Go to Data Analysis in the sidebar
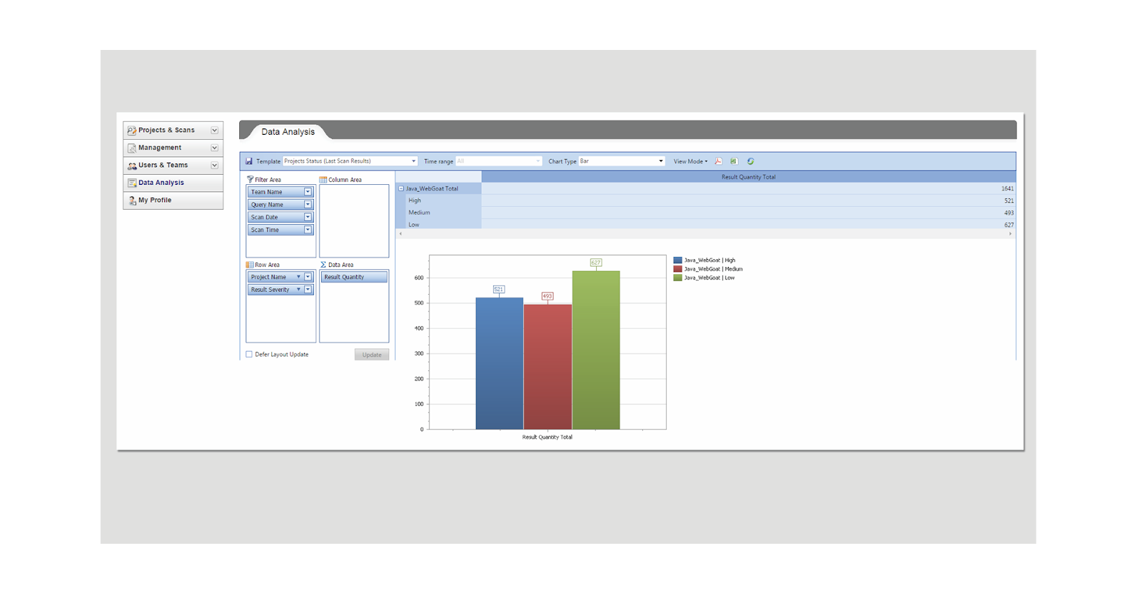Viewport: 1142px width, 608px height. coord(161,183)
